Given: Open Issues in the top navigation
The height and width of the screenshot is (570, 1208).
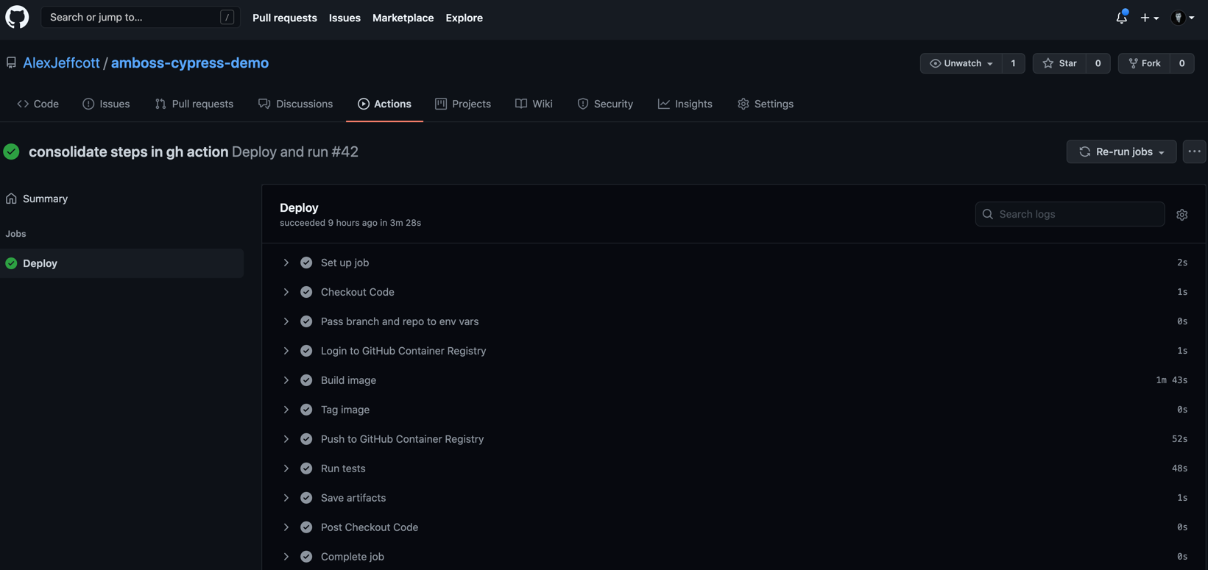Looking at the screenshot, I should (x=345, y=18).
